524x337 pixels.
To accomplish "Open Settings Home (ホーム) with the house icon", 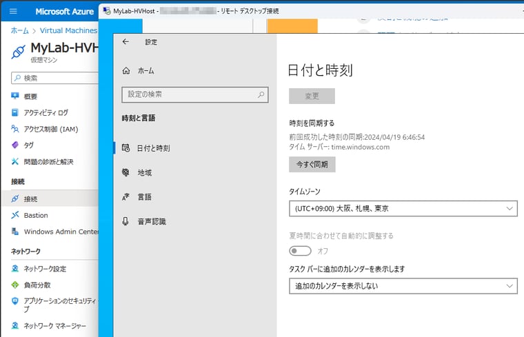I will click(138, 71).
